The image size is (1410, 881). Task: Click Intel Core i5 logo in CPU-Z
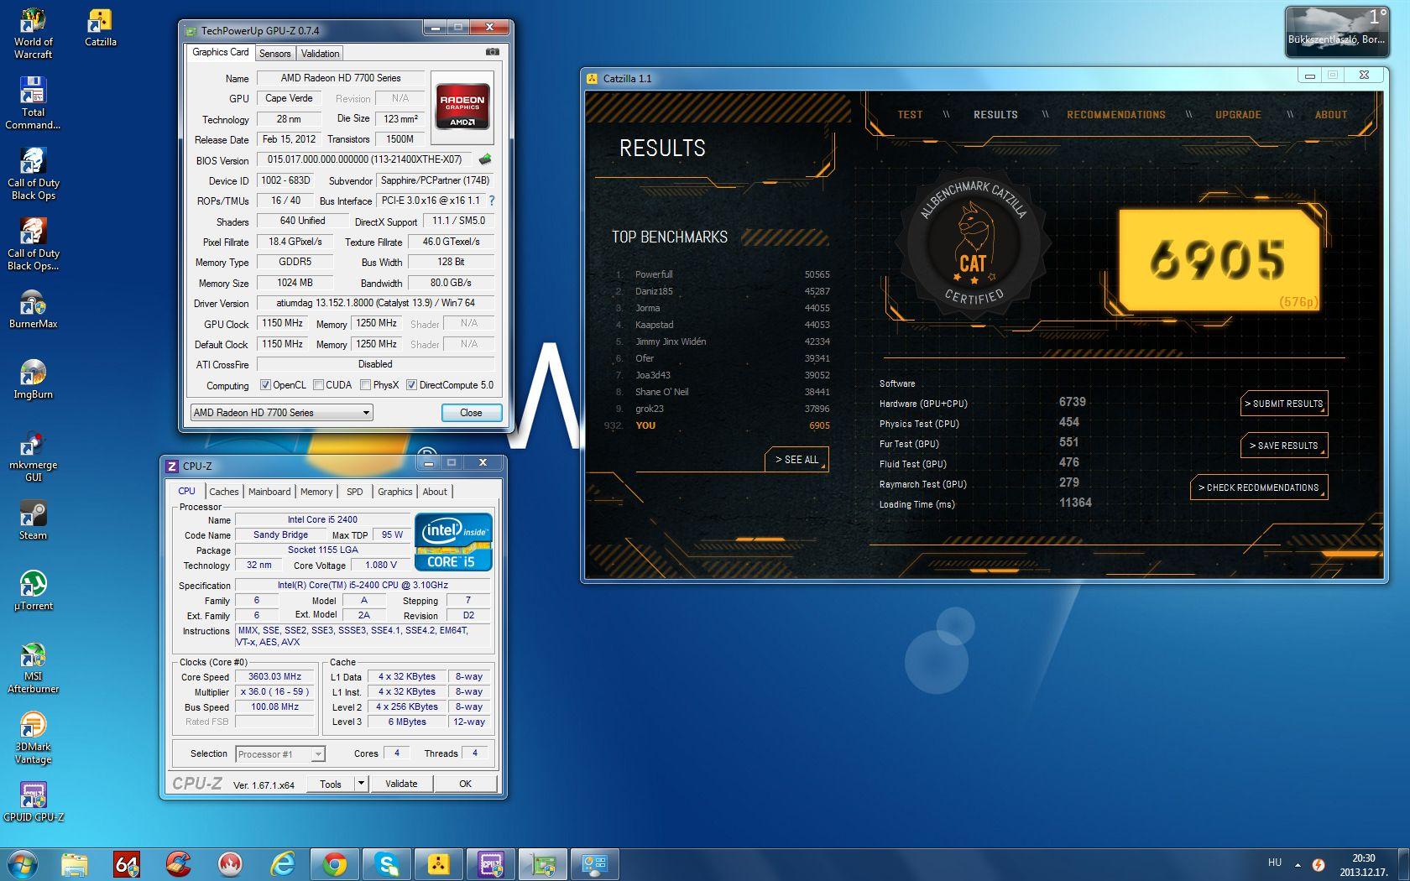point(453,542)
